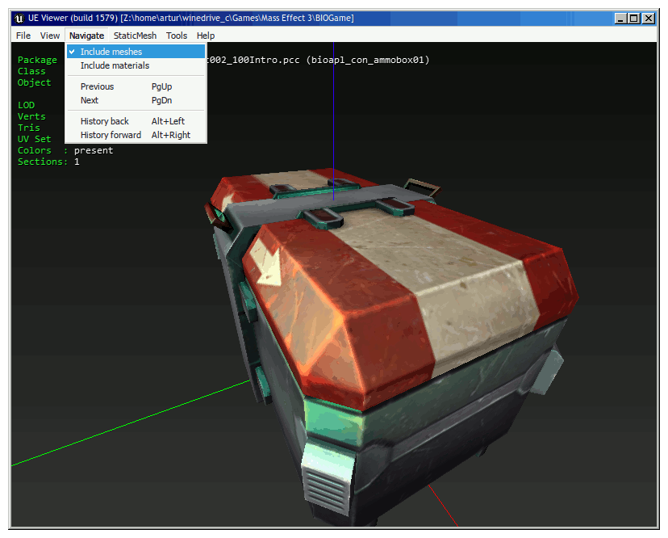
Task: Click the 'Verts' label in overlay
Action: click(x=31, y=116)
